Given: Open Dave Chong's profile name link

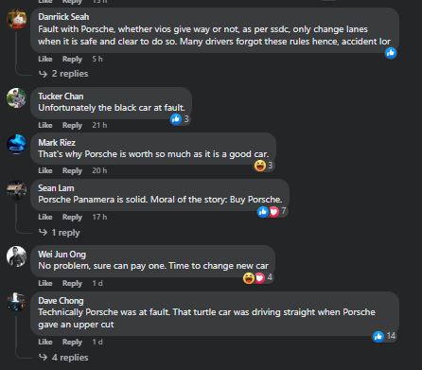Looking at the screenshot, I should click(61, 301).
